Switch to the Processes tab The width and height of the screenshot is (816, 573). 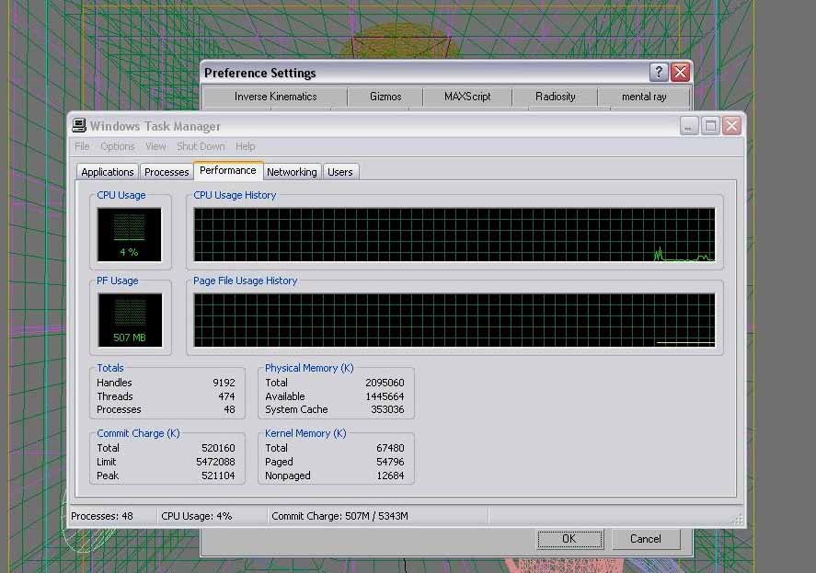tap(167, 172)
